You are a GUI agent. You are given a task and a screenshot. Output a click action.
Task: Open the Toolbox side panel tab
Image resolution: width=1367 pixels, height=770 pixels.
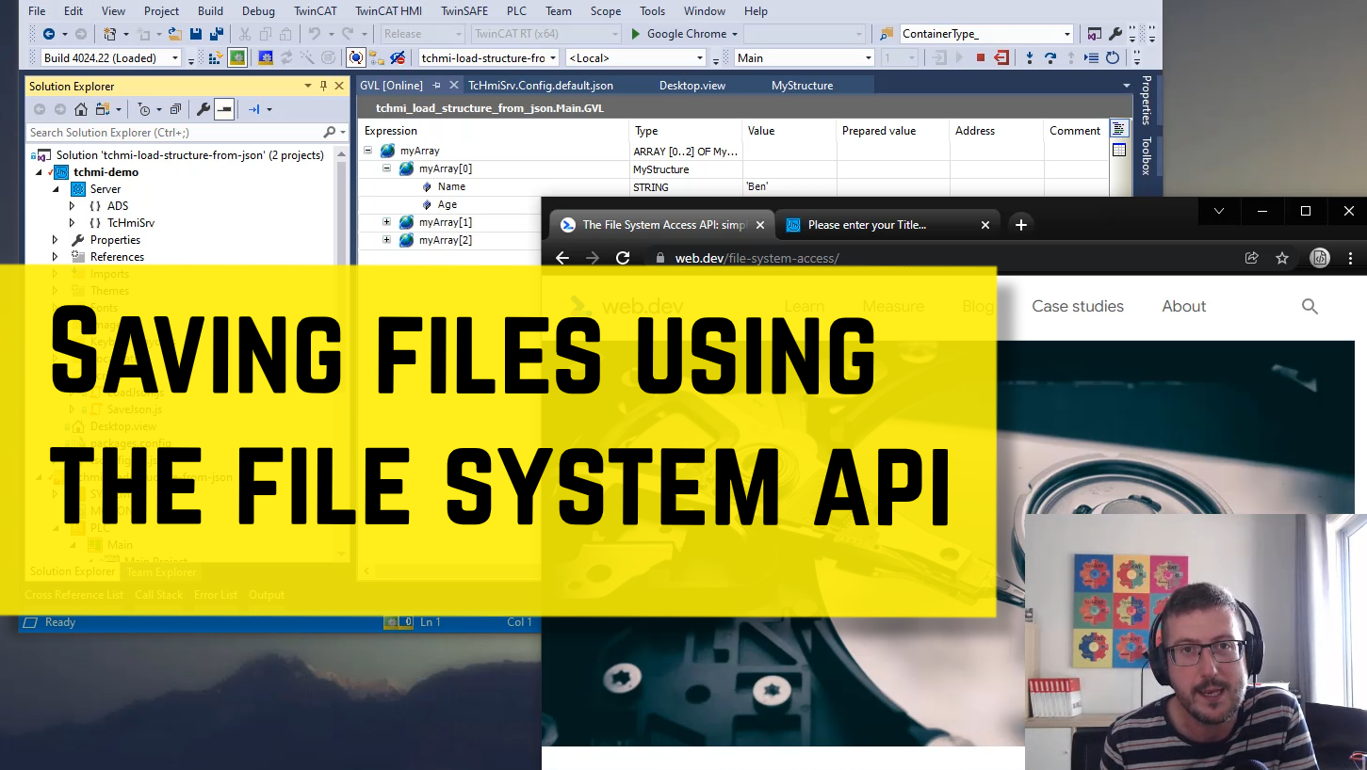1147,156
